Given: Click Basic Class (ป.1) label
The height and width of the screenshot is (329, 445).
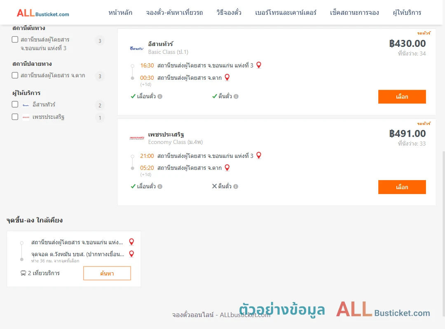Looking at the screenshot, I should [168, 52].
